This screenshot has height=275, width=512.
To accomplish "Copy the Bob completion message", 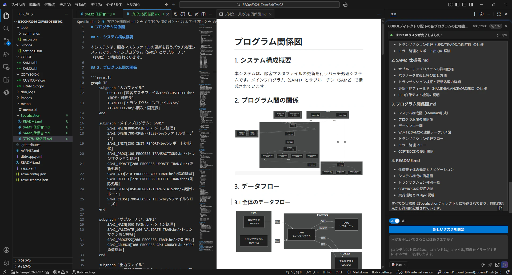I will (500, 208).
